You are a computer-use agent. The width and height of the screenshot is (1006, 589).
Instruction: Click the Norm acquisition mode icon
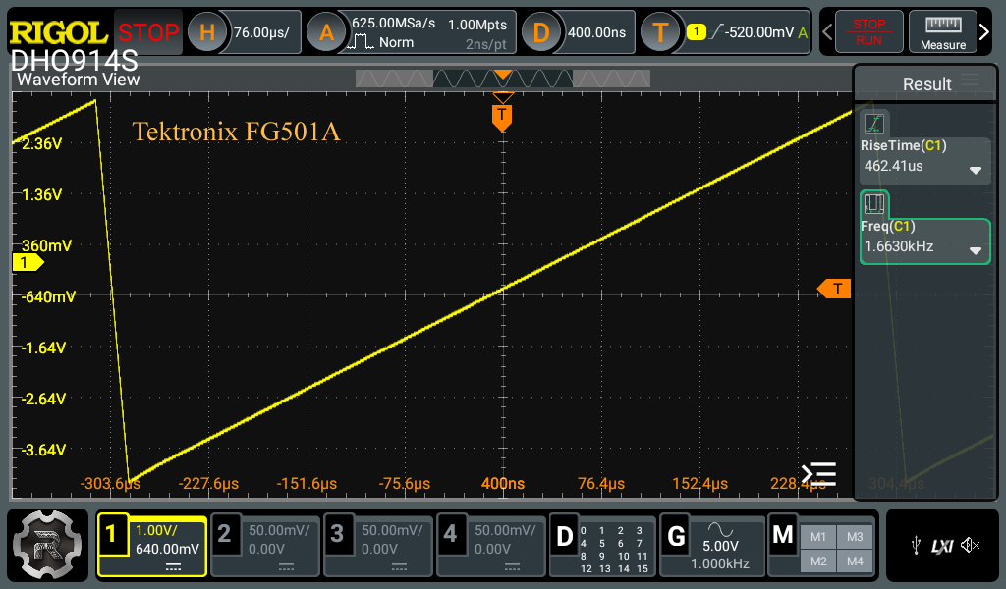(x=361, y=43)
